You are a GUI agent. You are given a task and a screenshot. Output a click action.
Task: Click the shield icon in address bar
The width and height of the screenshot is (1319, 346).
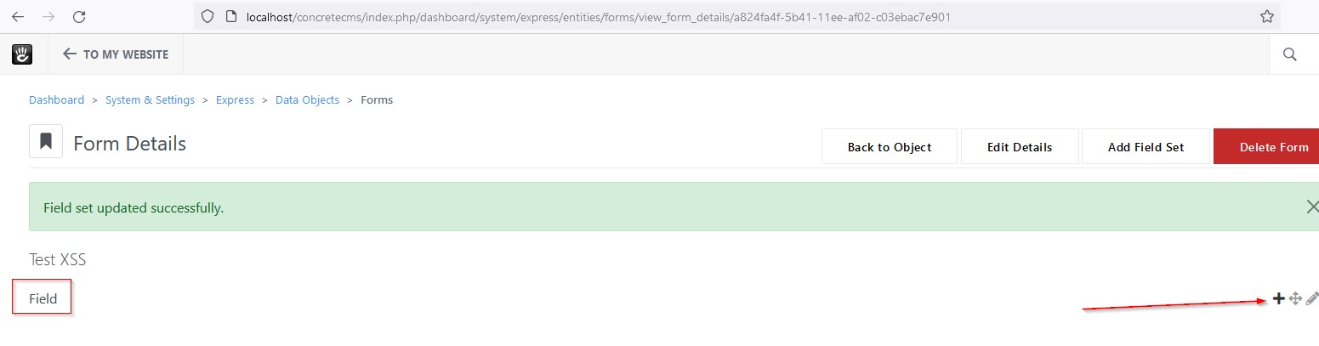pos(207,16)
